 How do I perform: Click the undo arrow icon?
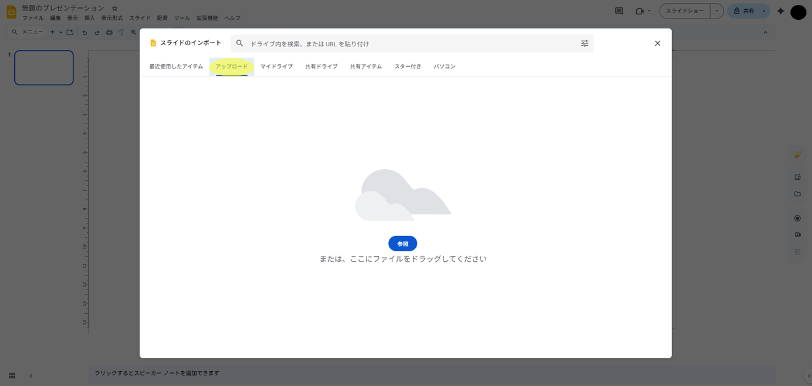85,32
